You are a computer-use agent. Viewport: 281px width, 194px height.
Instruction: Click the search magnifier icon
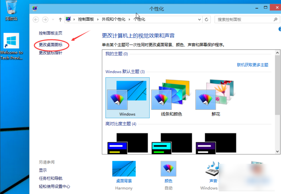pyautogui.click(x=275, y=19)
